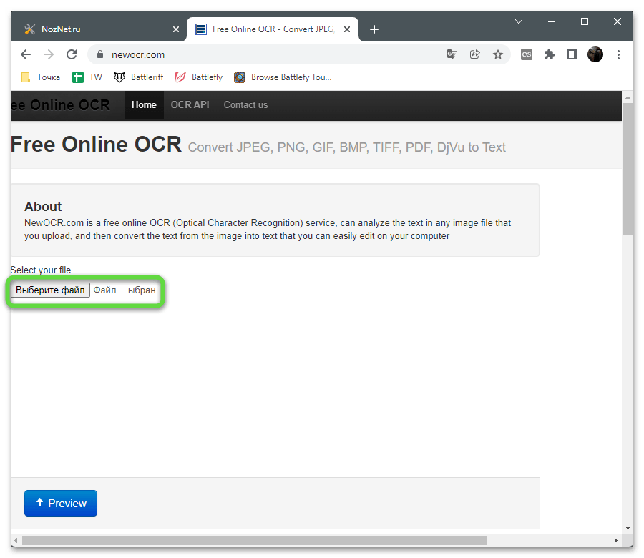Toggle the browser side panel icon
The image size is (644, 558).
pos(572,54)
